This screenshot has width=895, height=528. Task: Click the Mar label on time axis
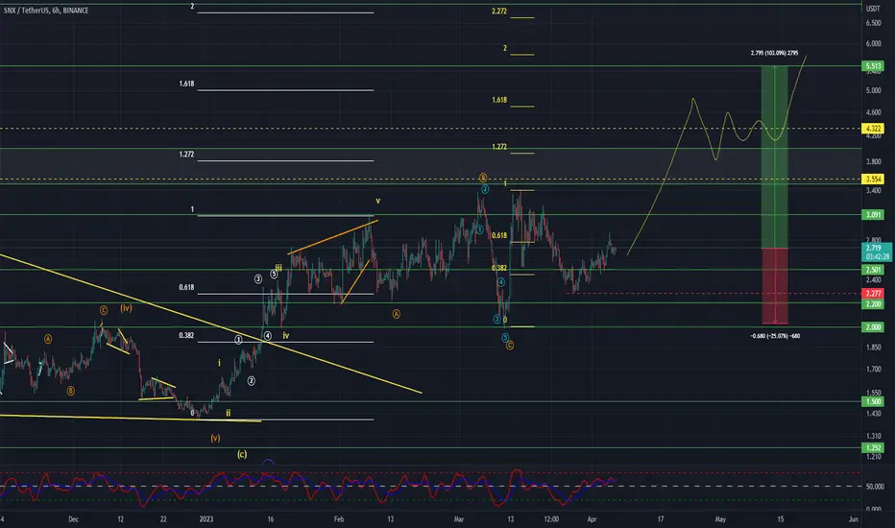[x=459, y=519]
